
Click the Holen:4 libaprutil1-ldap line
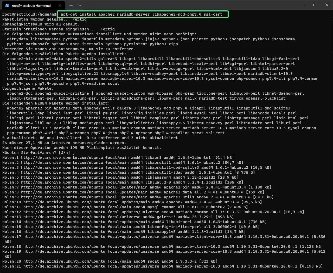point(129,172)
